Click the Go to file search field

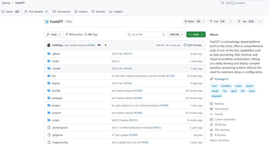click(x=146, y=34)
